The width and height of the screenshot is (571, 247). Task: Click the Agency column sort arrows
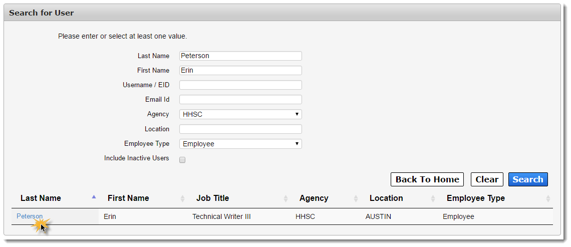point(356,198)
